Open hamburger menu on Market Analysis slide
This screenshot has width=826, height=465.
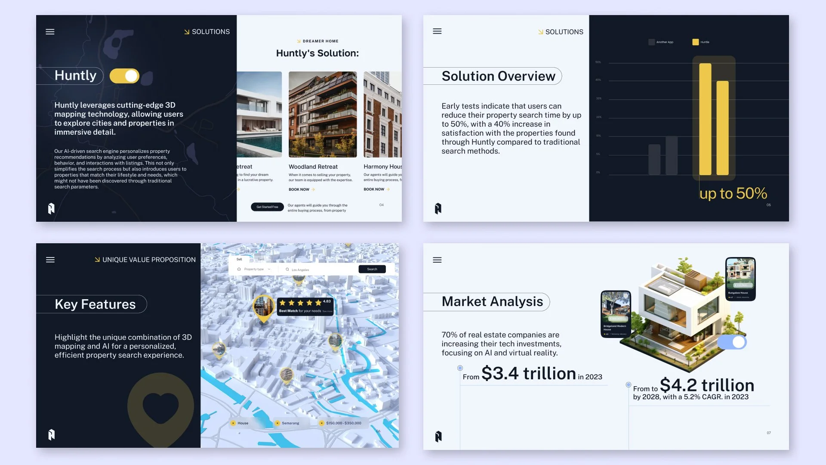(x=437, y=260)
